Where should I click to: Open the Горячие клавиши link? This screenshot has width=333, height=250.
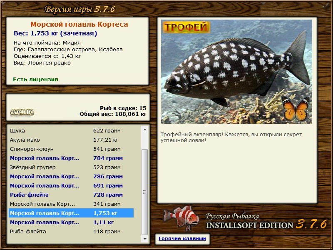182,238
